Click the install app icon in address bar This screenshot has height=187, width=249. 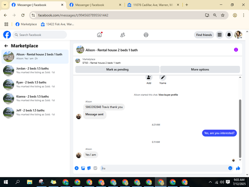[x=207, y=15]
